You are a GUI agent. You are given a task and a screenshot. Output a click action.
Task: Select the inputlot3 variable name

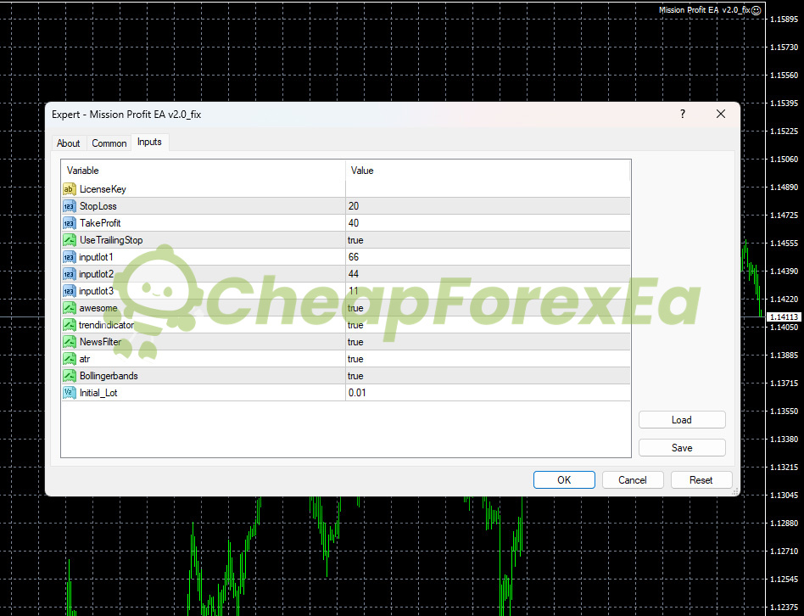pyautogui.click(x=96, y=291)
